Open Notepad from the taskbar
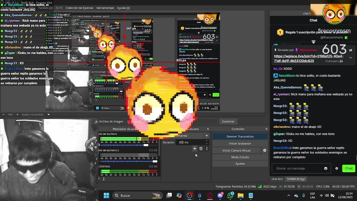The image size is (357, 201). (251, 195)
